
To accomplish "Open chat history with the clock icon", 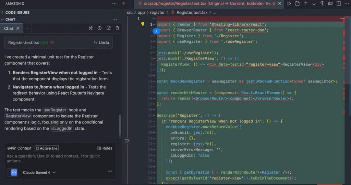I will [100, 28].
